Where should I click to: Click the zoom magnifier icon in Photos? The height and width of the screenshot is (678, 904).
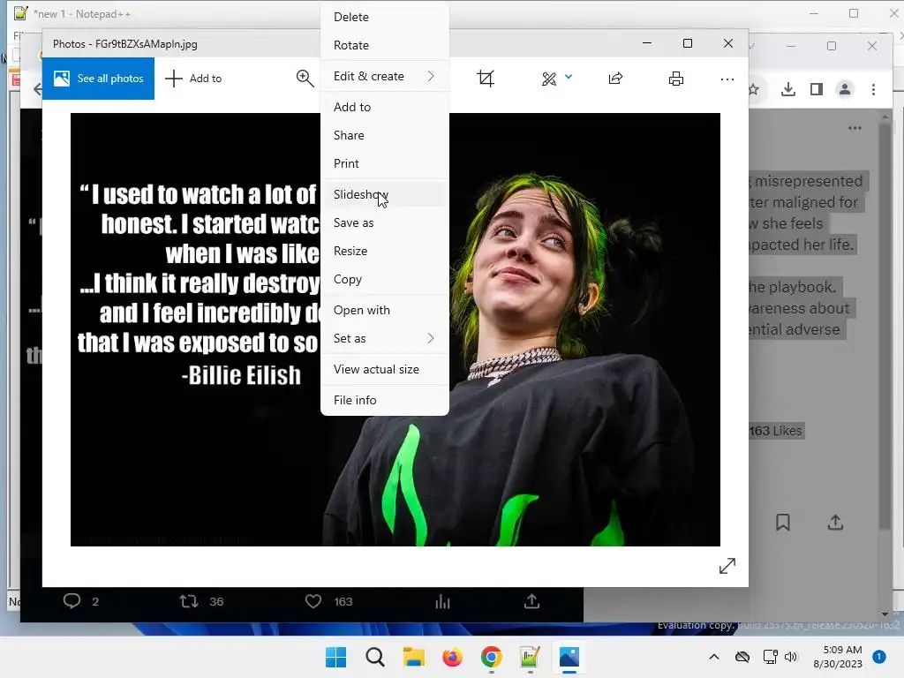305,79
